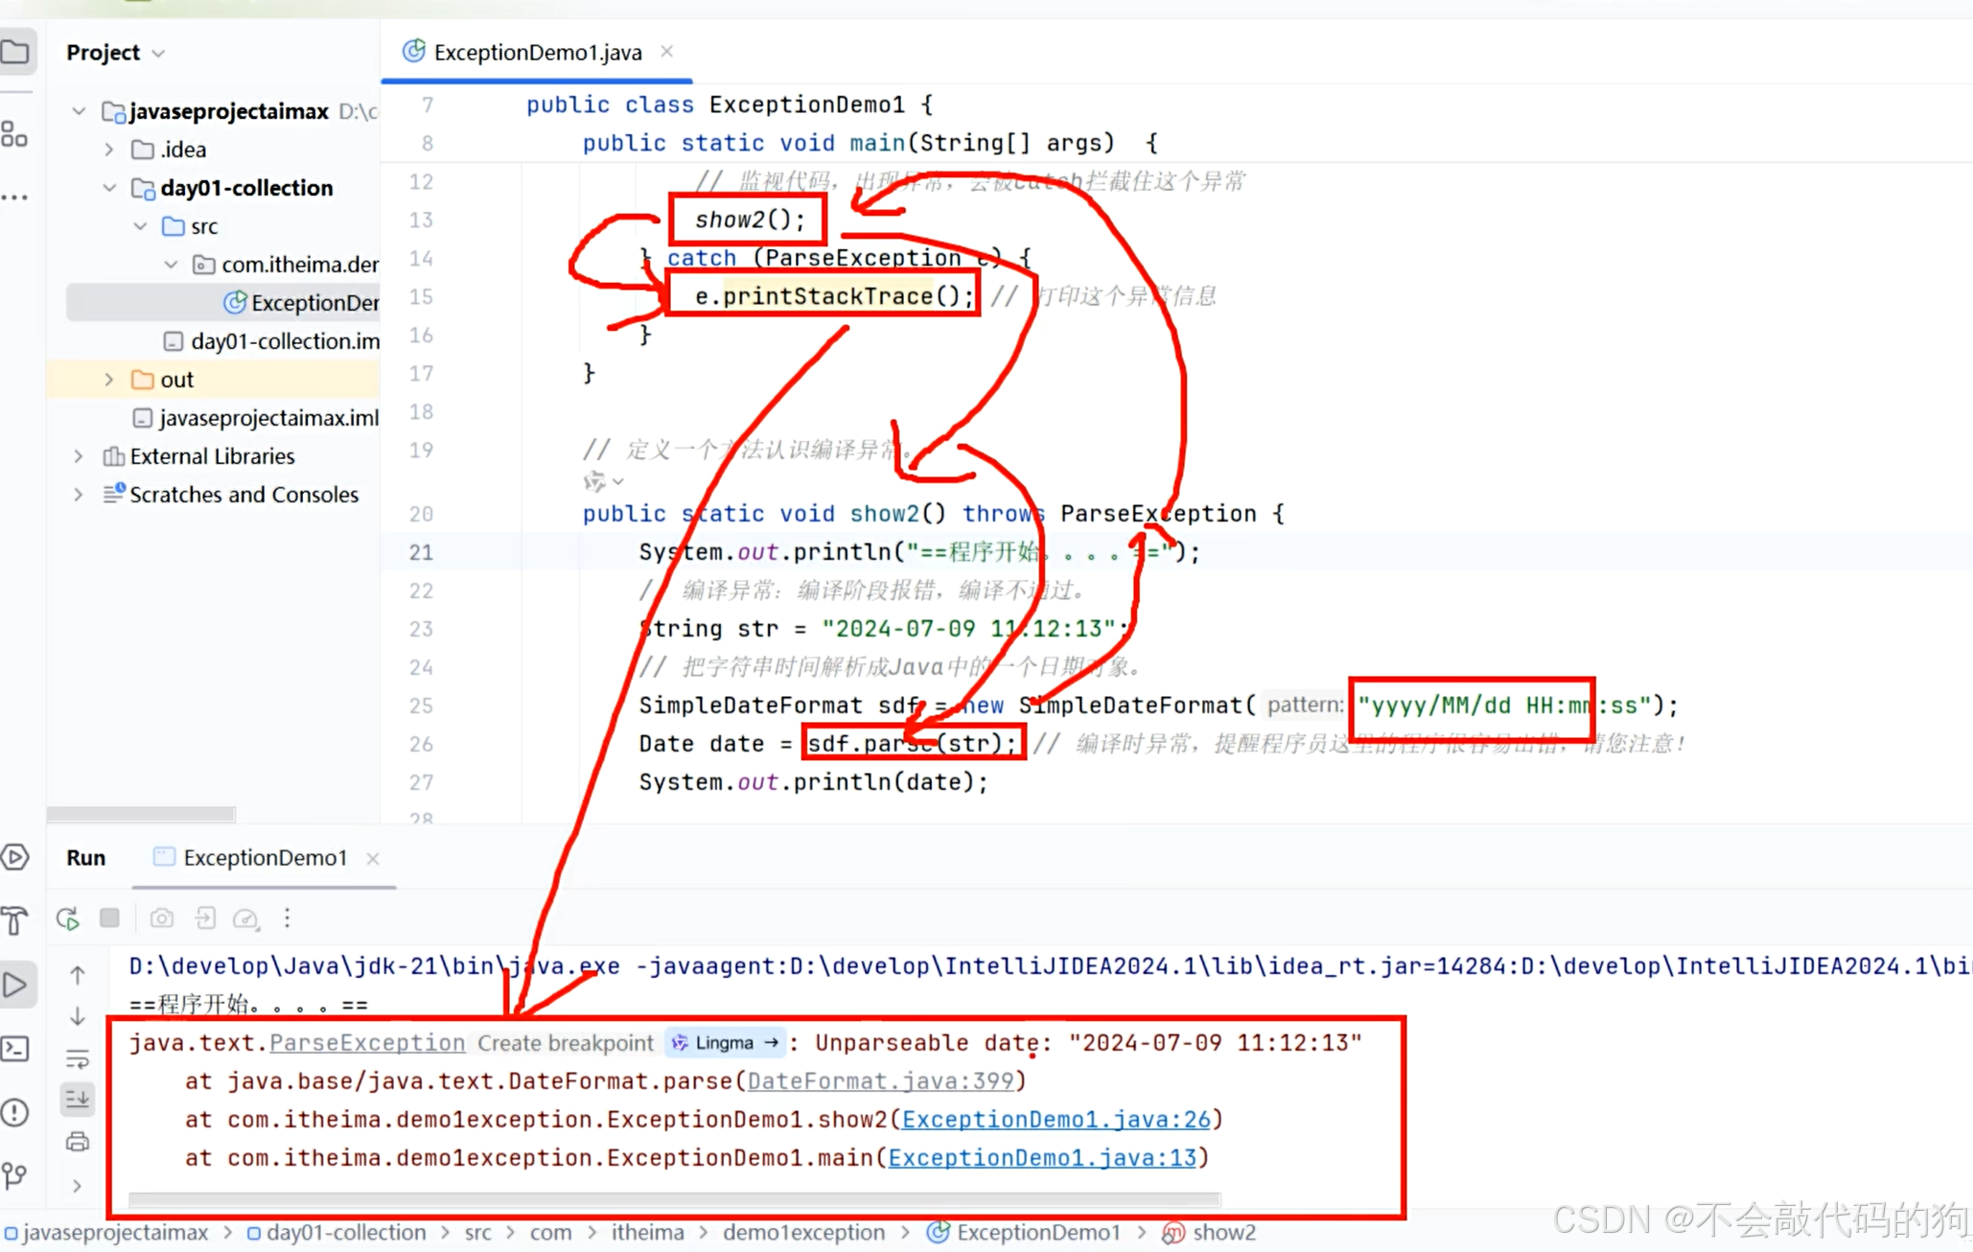Toggle the Project tool window folder icon

click(15, 52)
